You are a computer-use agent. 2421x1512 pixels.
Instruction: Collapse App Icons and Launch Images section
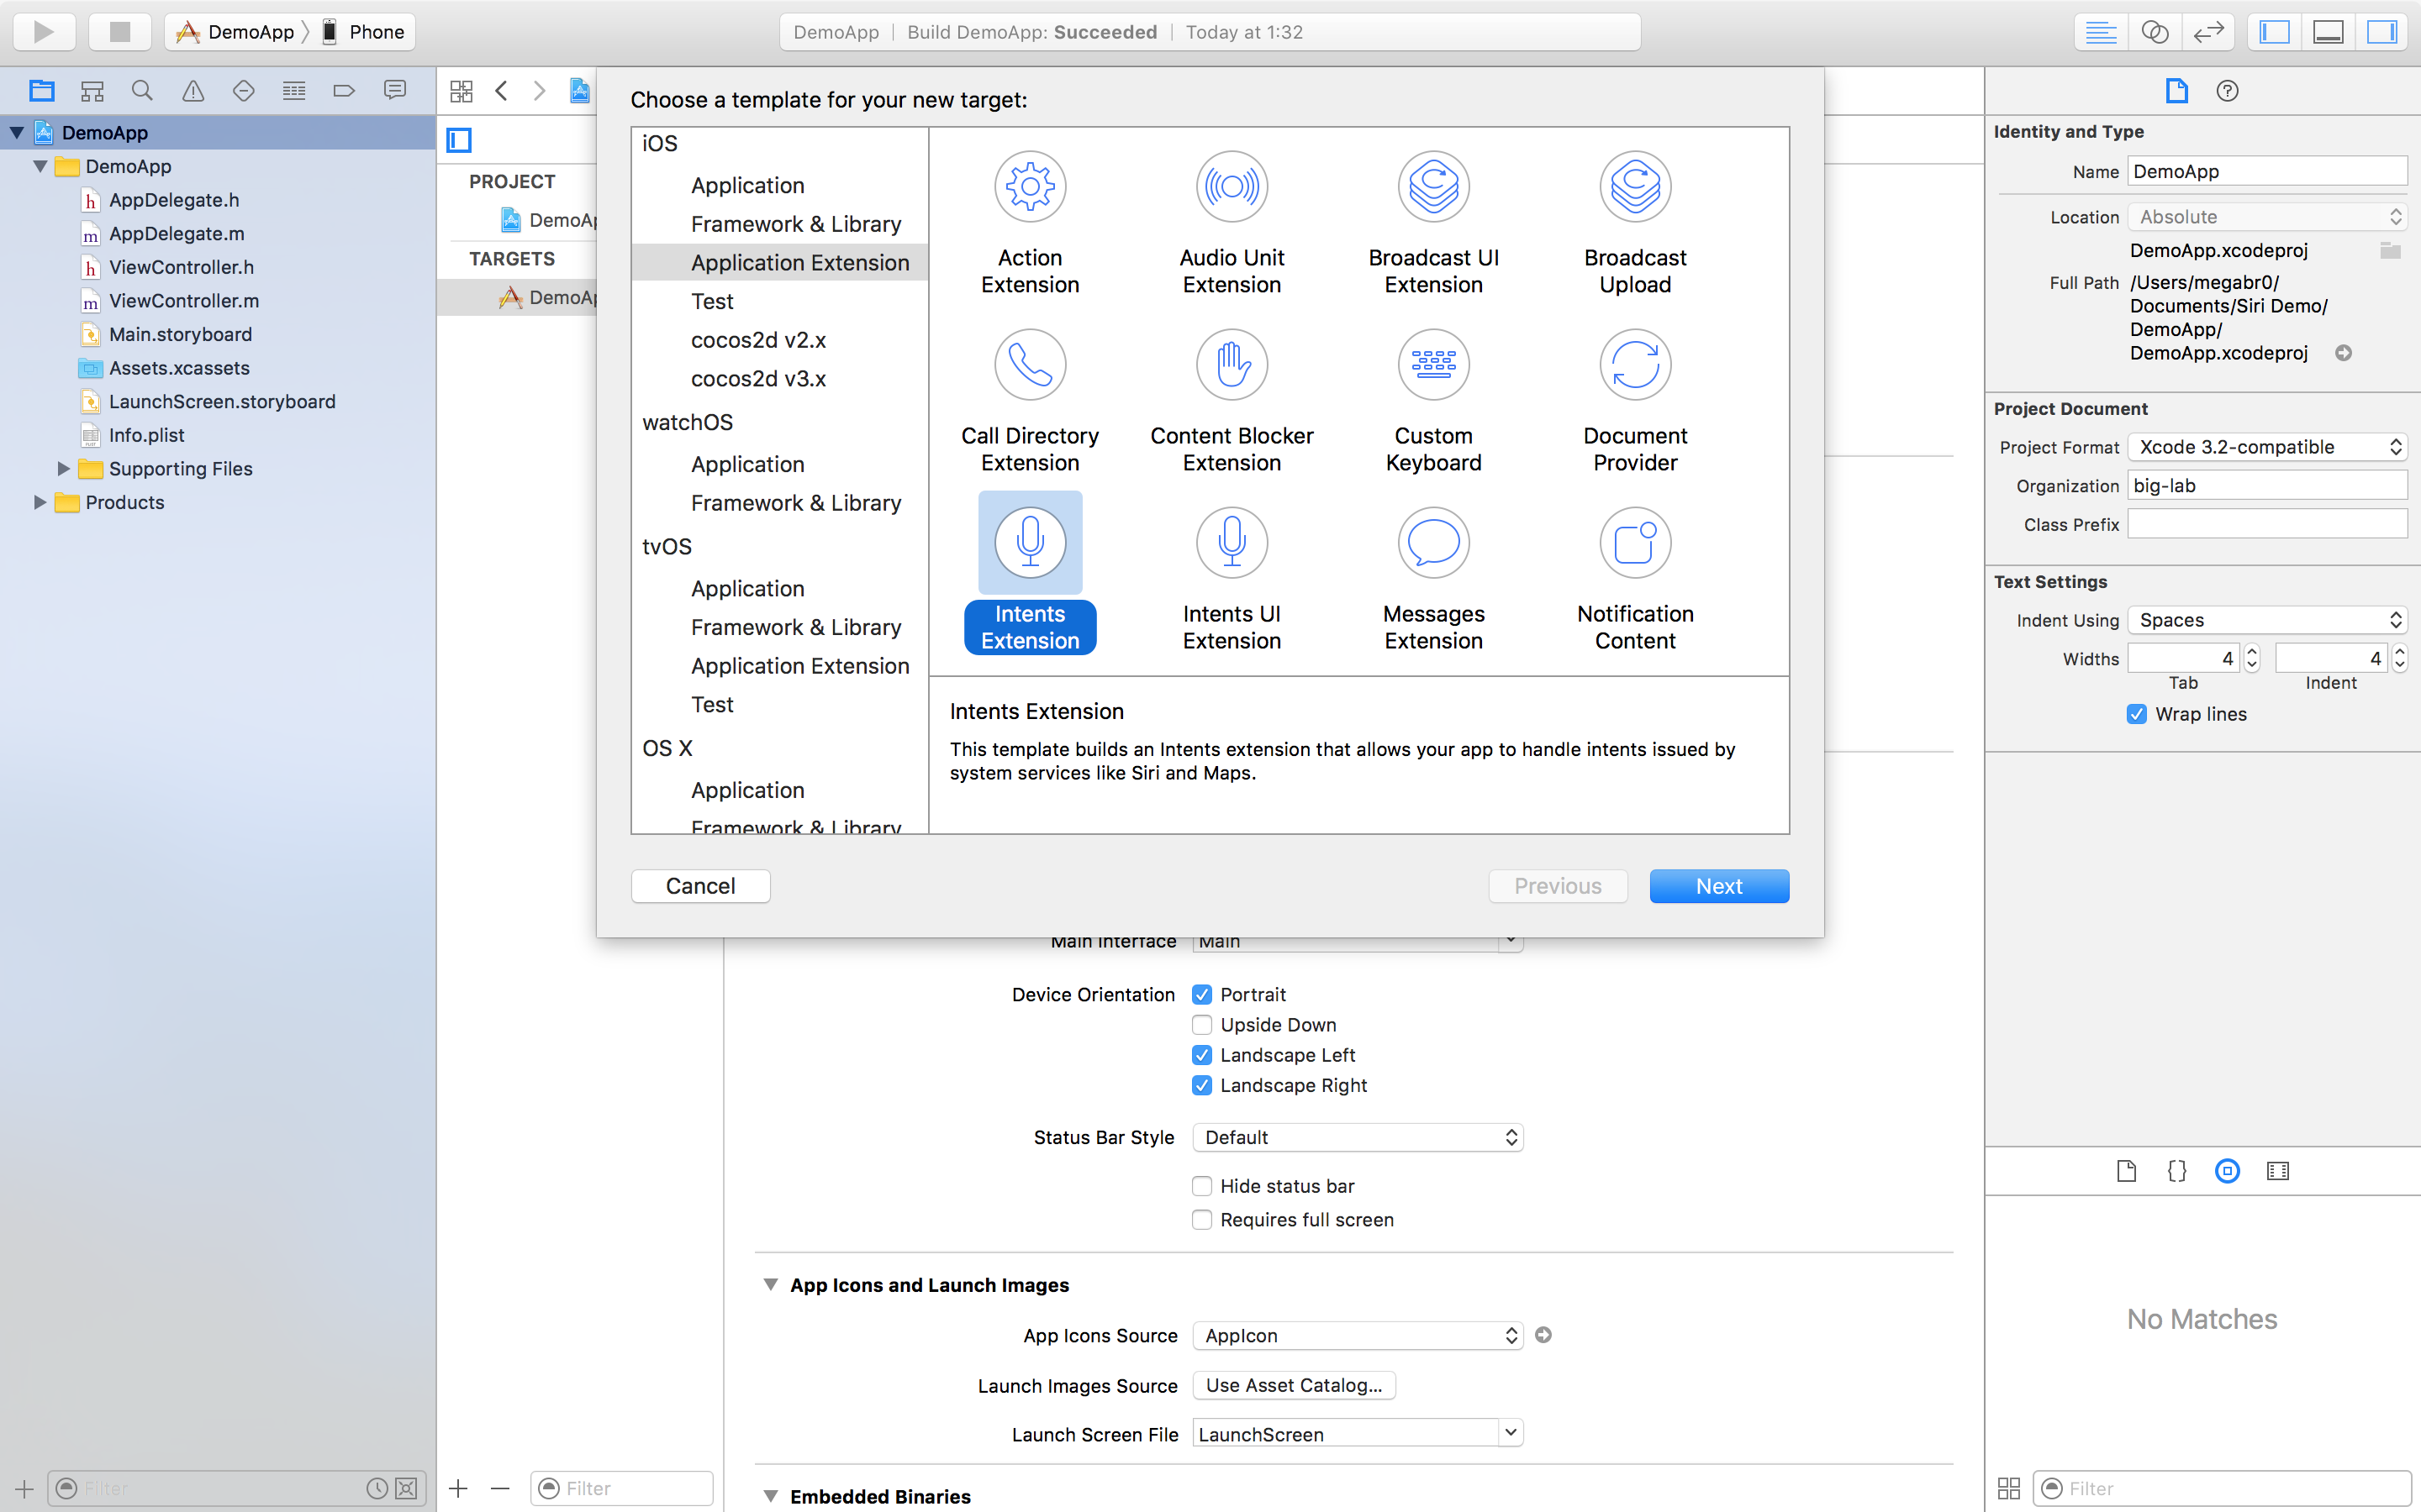coord(770,1284)
